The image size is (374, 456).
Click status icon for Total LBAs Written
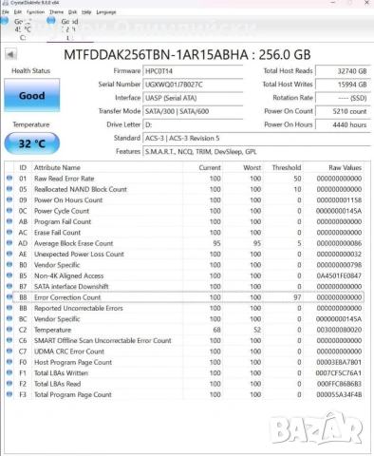(x=9, y=372)
